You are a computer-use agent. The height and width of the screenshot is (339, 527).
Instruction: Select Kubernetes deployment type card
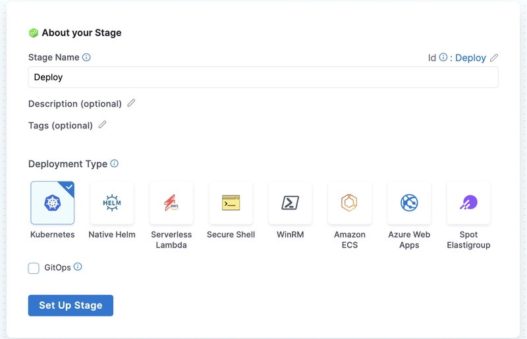(x=53, y=203)
